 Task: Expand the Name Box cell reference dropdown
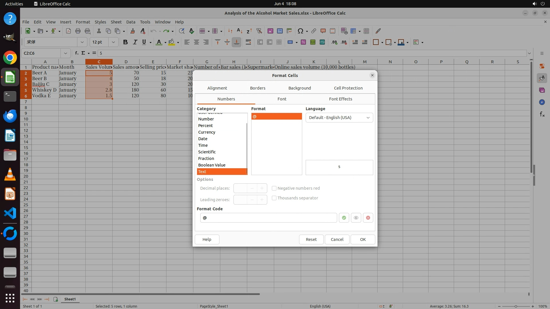65,53
